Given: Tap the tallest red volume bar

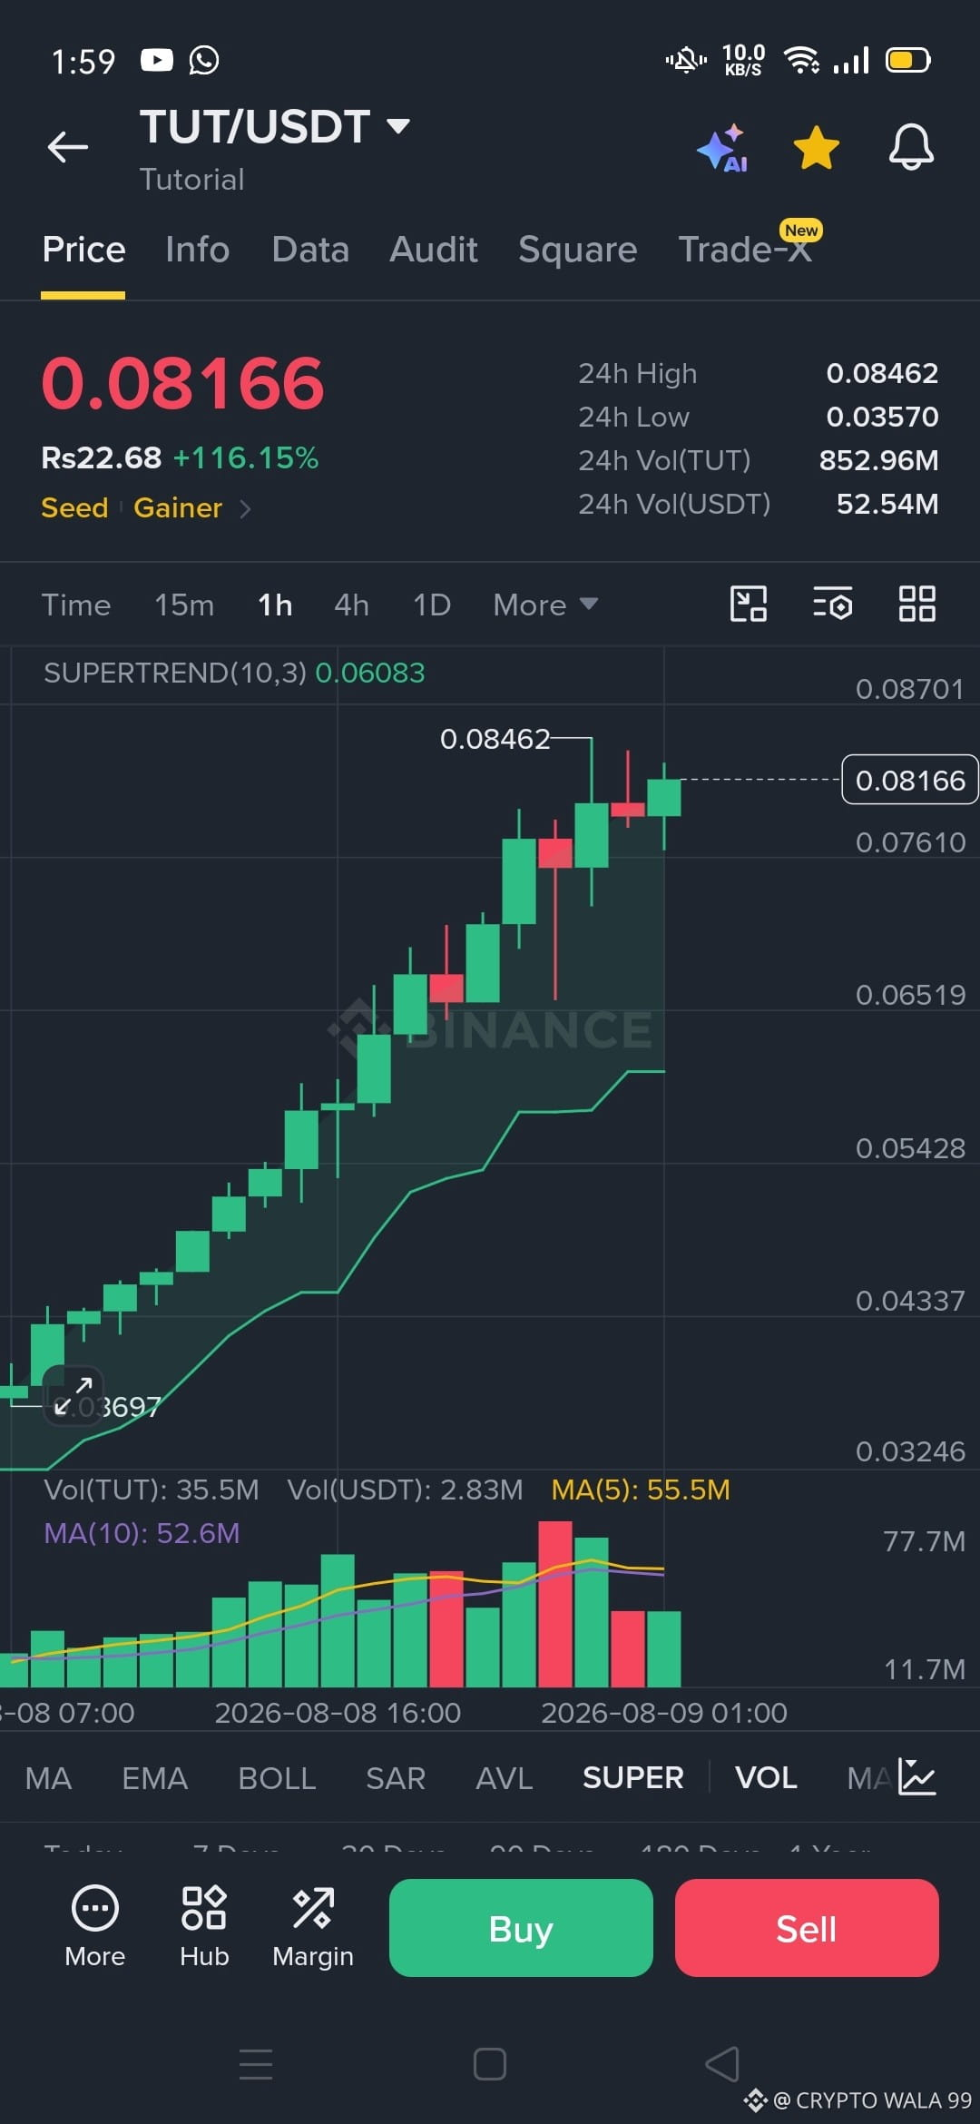Looking at the screenshot, I should 555,1604.
